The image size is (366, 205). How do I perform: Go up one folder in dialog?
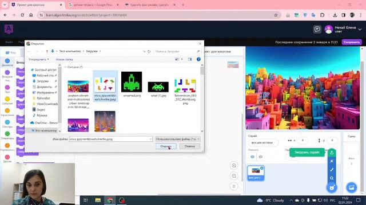(x=47, y=51)
